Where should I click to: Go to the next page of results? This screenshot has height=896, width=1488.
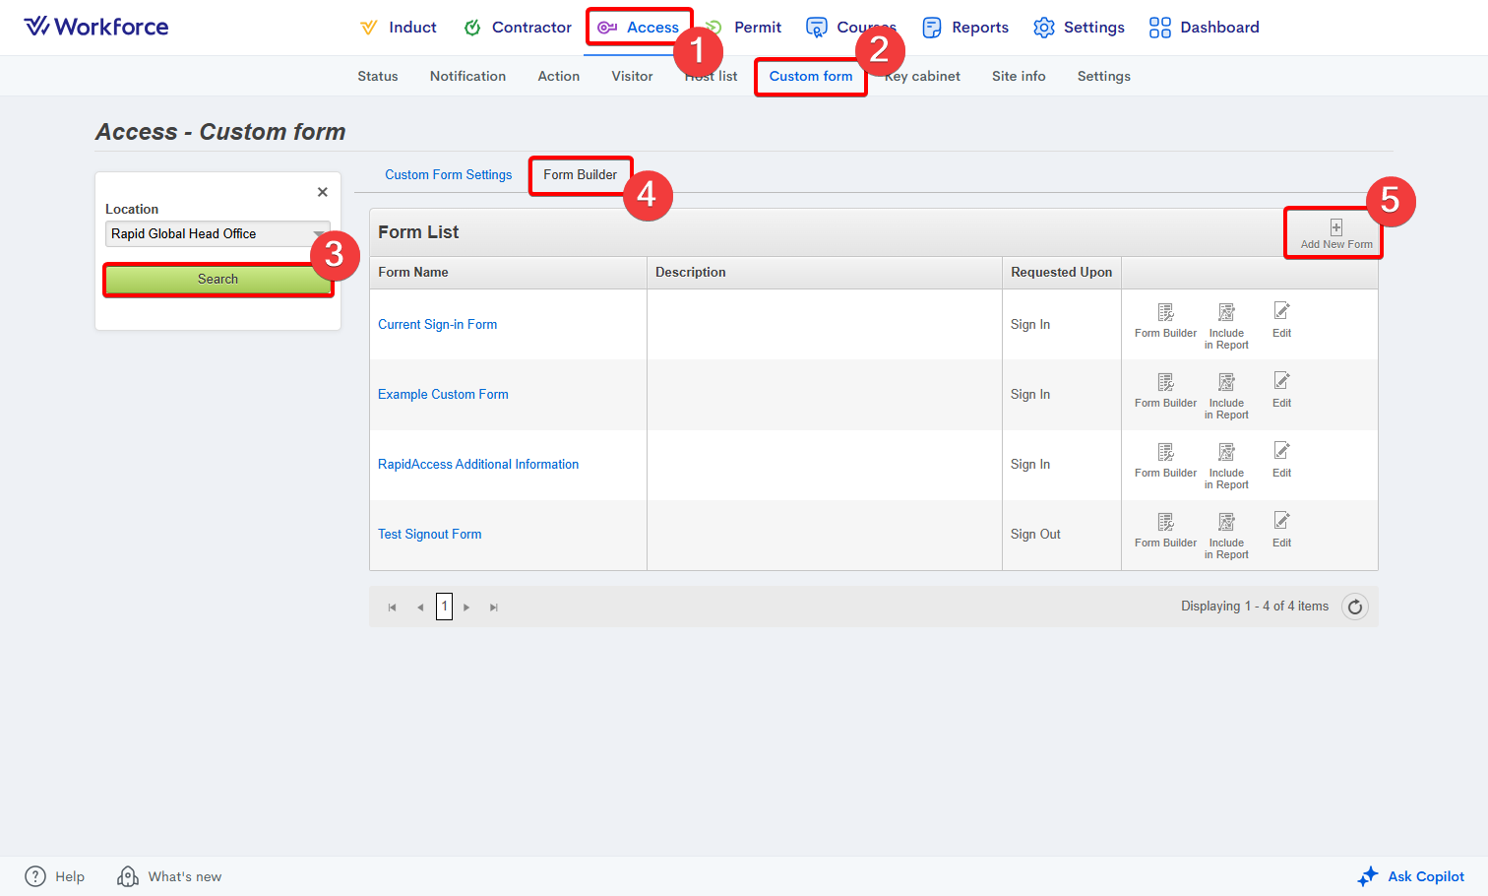pyautogui.click(x=466, y=608)
